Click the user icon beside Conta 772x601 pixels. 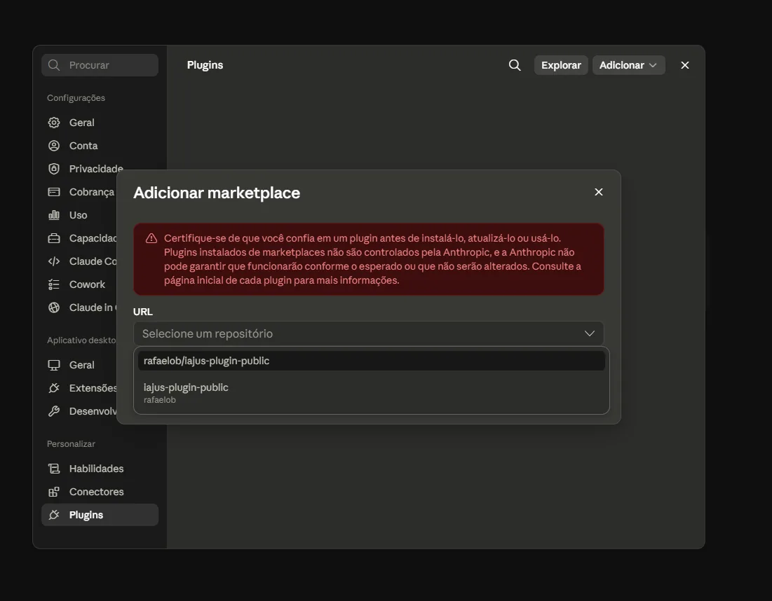[x=54, y=146]
